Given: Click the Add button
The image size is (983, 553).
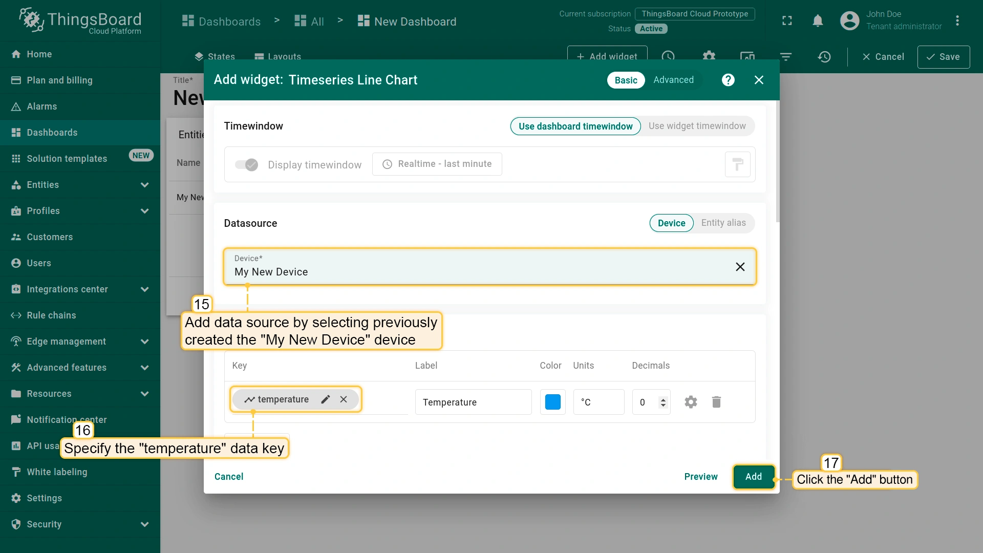Looking at the screenshot, I should pos(753,477).
